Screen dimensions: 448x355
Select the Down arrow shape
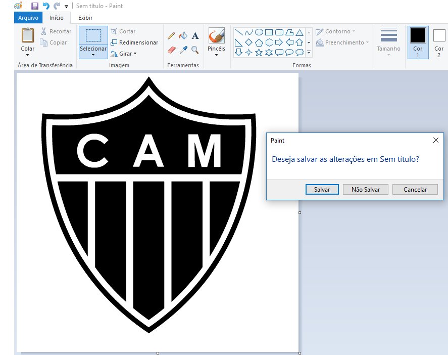(x=238, y=53)
